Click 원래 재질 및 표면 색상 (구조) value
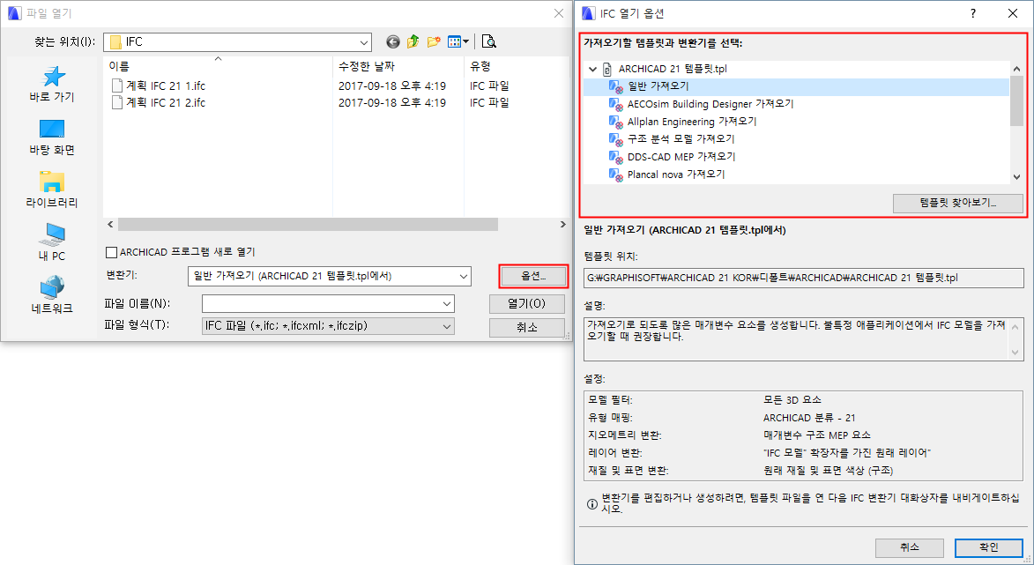 (x=829, y=471)
